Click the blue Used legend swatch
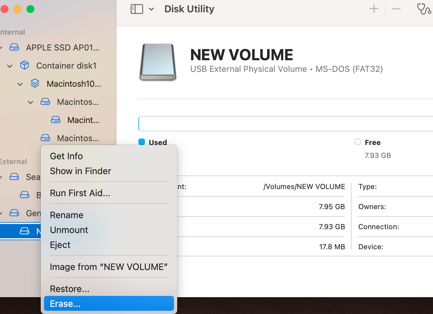Screen dimensions: 433x314 tap(142, 142)
